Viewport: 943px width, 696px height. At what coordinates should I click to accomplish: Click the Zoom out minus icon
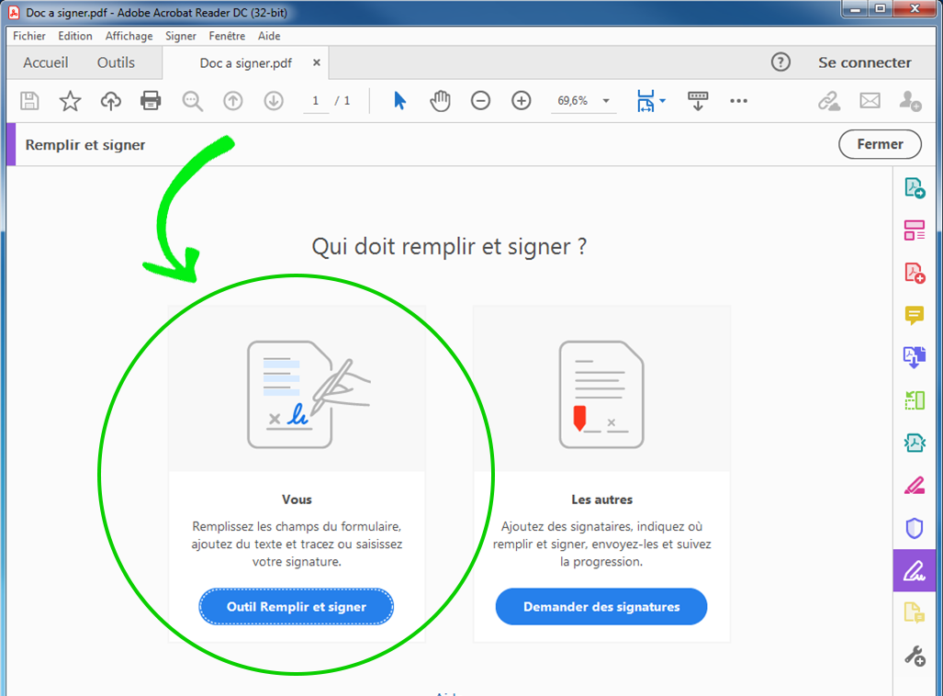(480, 100)
